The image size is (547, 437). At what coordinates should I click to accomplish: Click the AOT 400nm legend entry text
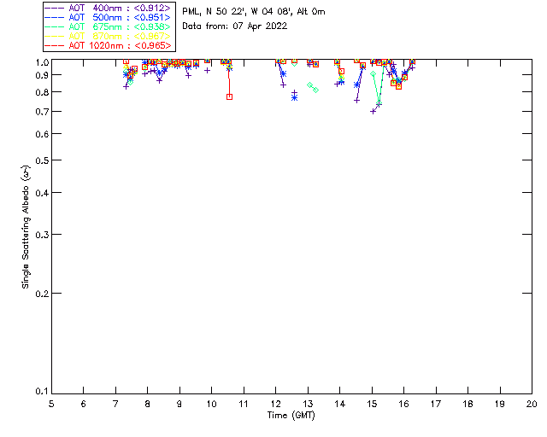[120, 8]
